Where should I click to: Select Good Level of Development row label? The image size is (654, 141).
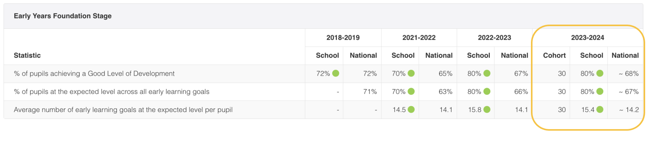[x=94, y=73]
